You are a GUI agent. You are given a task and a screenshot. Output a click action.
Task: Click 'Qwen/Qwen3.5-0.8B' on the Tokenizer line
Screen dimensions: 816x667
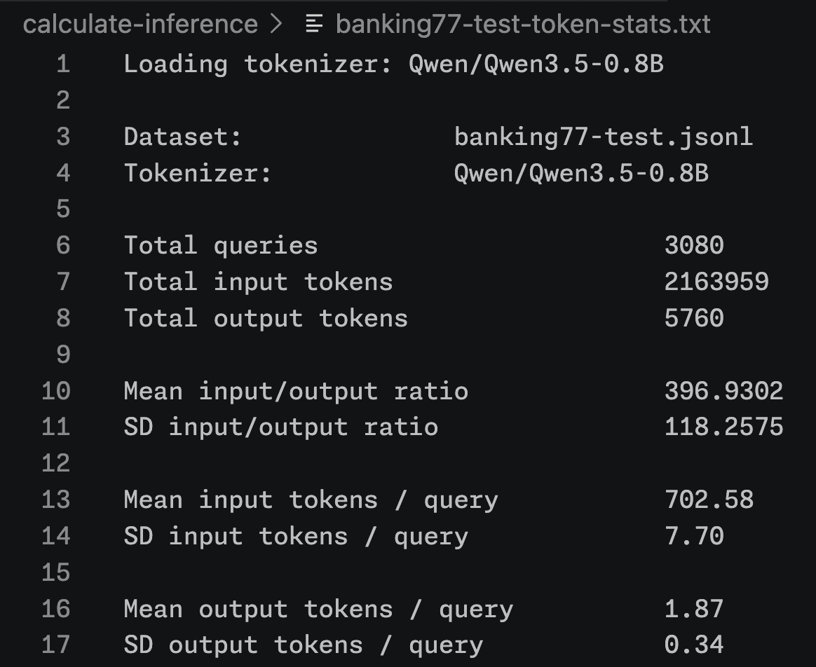pyautogui.click(x=581, y=173)
